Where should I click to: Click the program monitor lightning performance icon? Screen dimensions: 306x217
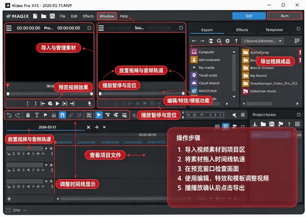90,103
